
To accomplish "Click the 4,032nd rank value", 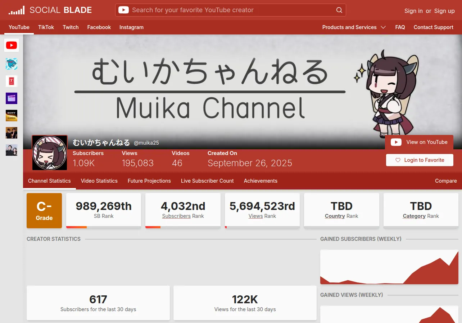I will (x=183, y=206).
